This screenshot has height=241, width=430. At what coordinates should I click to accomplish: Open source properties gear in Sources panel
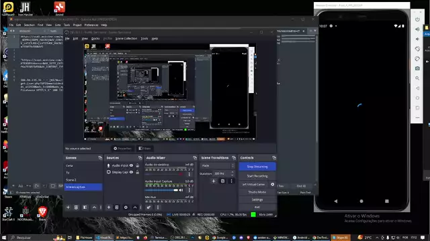[126, 208]
